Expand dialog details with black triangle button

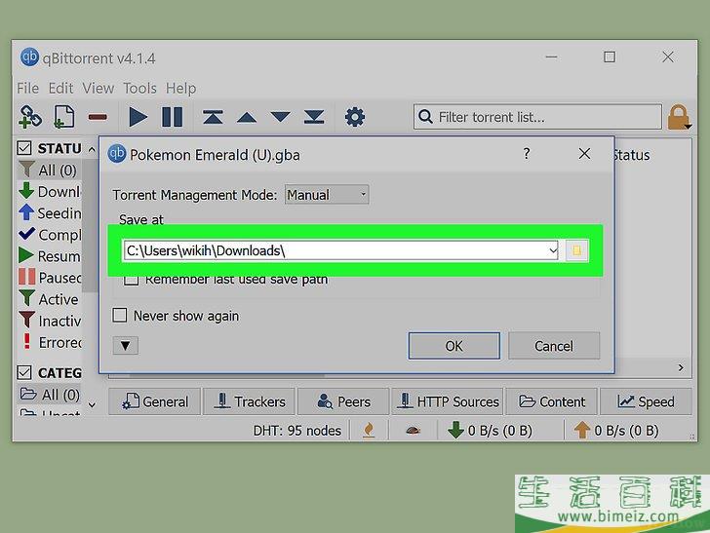click(128, 345)
